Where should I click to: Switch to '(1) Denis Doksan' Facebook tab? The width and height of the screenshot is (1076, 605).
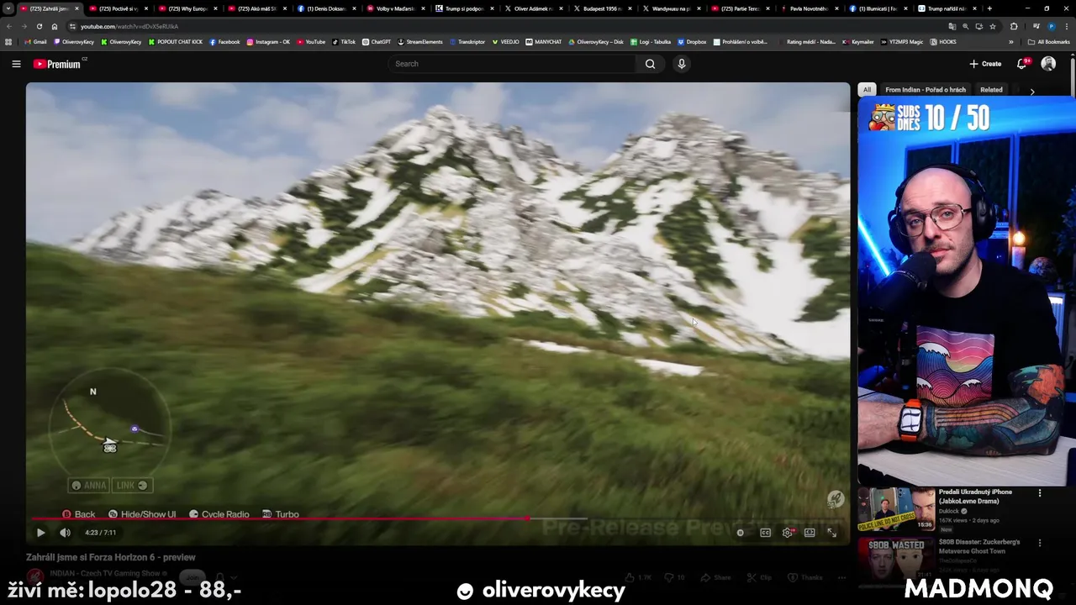326,8
